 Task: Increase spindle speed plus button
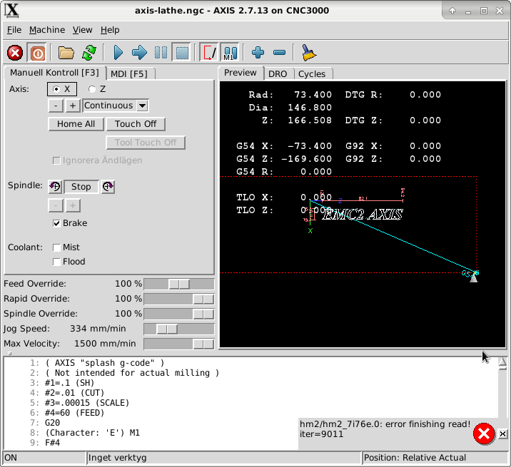(x=73, y=205)
